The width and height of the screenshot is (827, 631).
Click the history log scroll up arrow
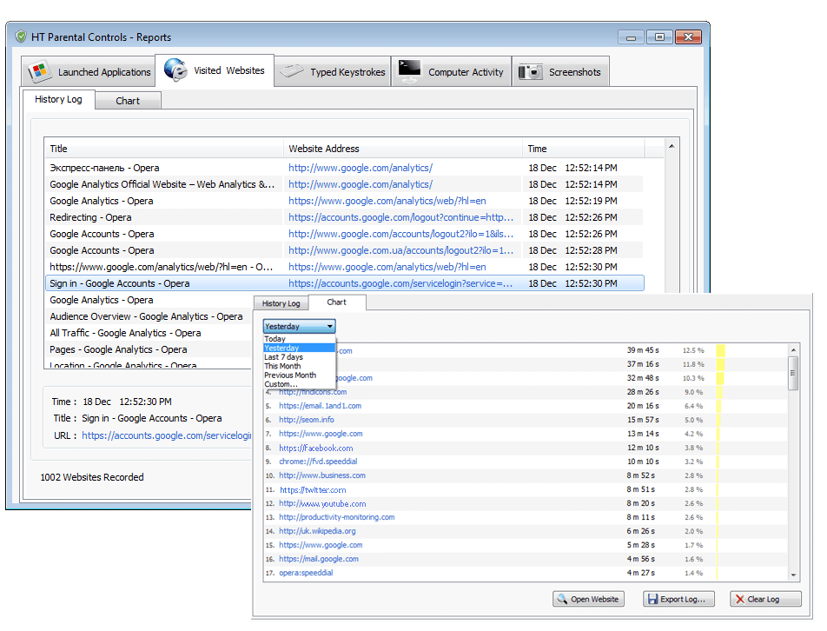672,146
